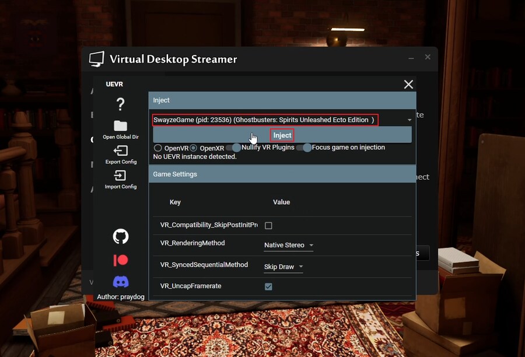Toggle the Nullify VR Plugins switch
Image resolution: width=525 pixels, height=357 pixels.
(233, 148)
